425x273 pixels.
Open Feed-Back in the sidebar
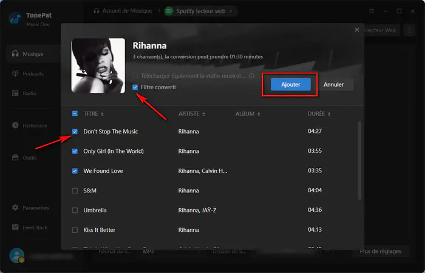[x=35, y=227]
